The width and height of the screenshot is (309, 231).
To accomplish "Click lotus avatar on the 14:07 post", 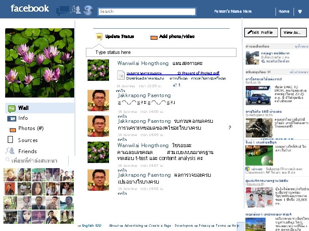I will pyautogui.click(x=98, y=152).
